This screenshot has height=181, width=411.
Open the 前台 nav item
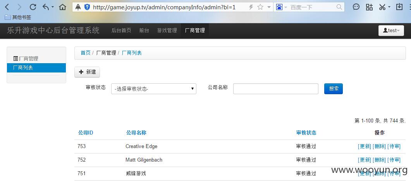coord(144,31)
